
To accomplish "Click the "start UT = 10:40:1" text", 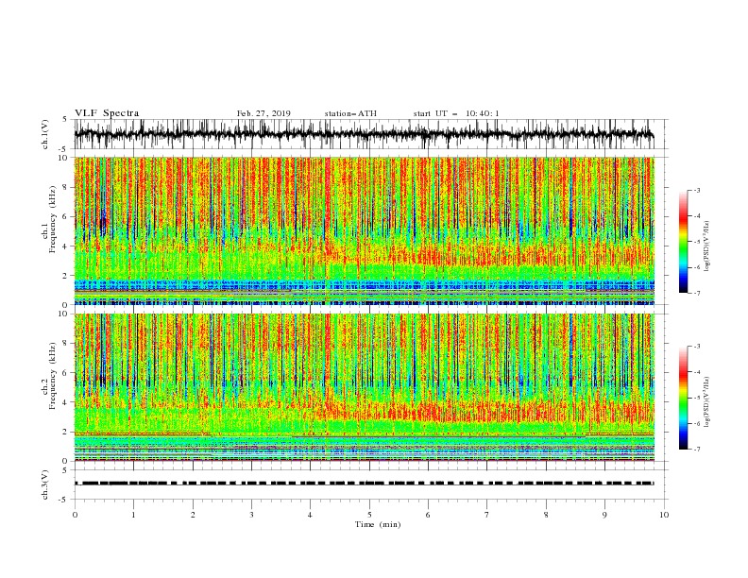I will [x=456, y=113].
